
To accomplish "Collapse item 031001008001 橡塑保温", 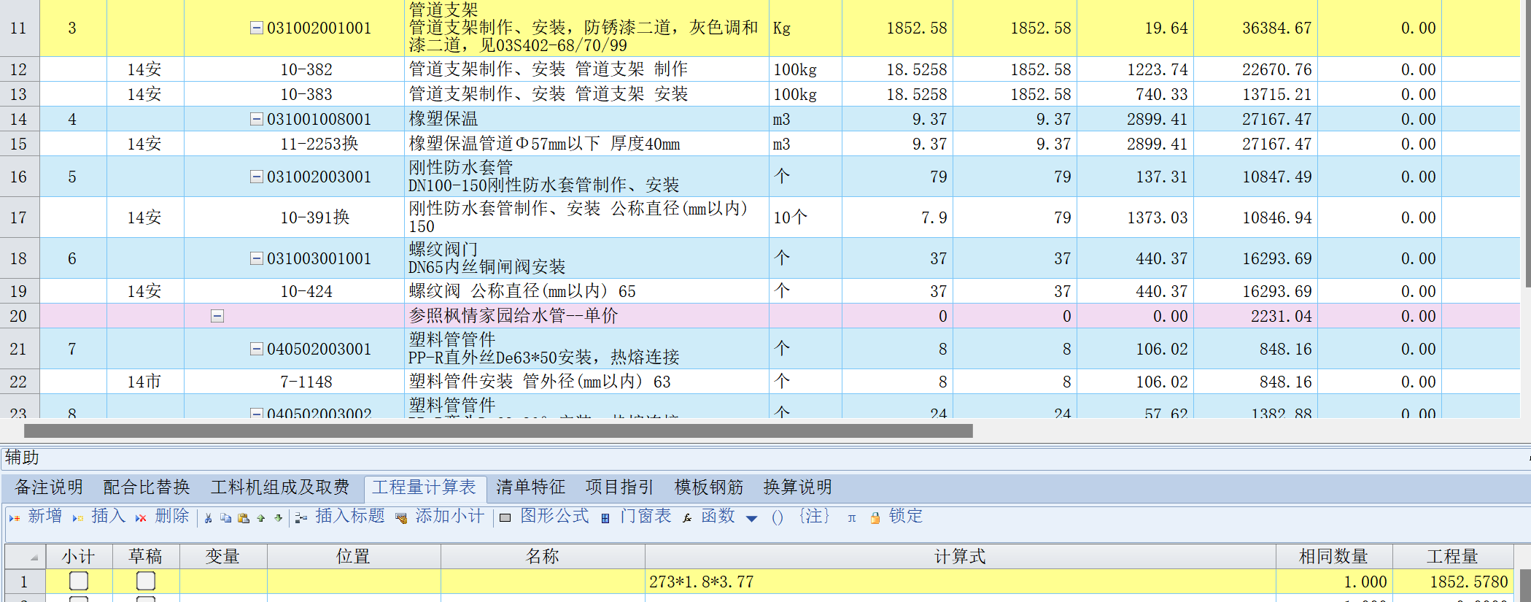I will 257,119.
